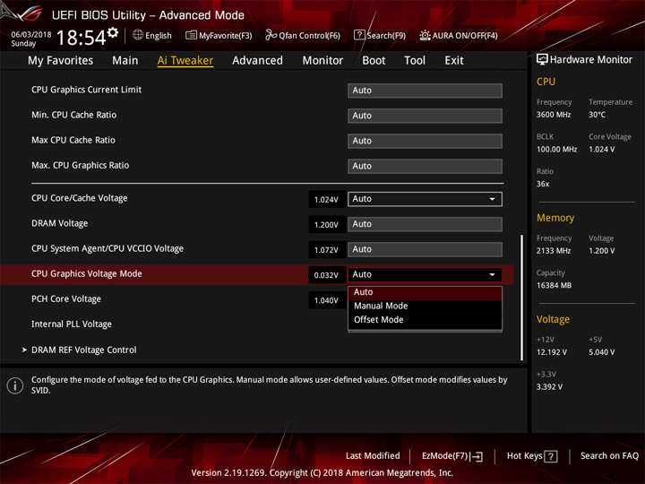Click CPU Graphics Current Limit Auto field
645x484 pixels.
pyautogui.click(x=425, y=91)
